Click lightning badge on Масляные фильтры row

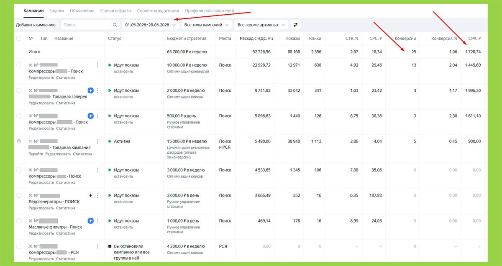pos(90,221)
